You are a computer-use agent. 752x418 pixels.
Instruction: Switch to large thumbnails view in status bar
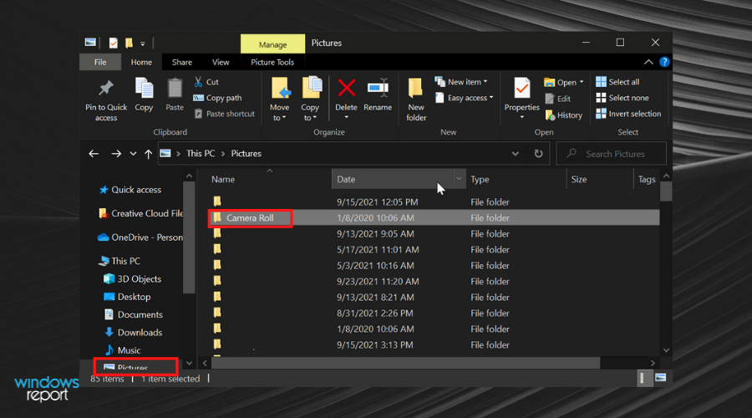(660, 378)
